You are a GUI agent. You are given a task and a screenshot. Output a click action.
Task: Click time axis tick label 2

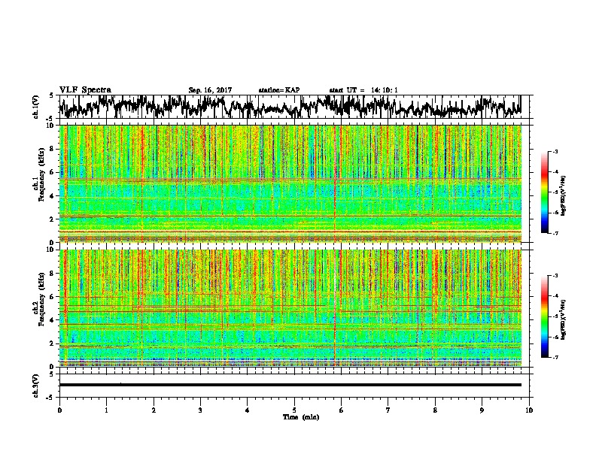coord(154,410)
